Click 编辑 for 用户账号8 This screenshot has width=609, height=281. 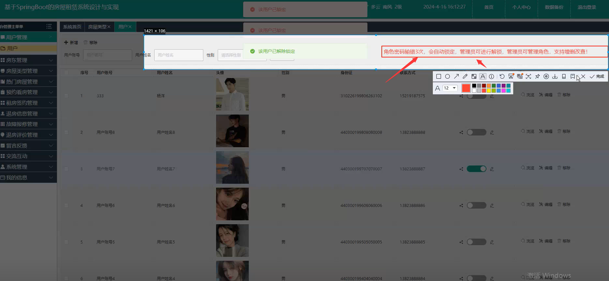[546, 131]
